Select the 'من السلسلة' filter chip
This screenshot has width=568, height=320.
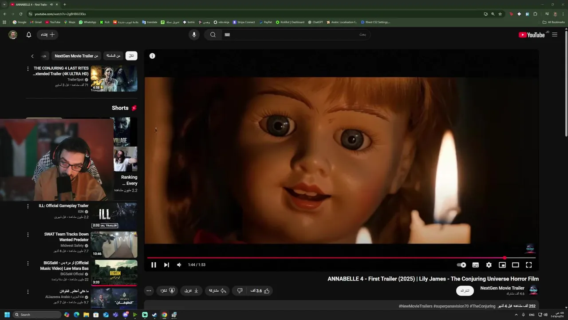pos(114,56)
